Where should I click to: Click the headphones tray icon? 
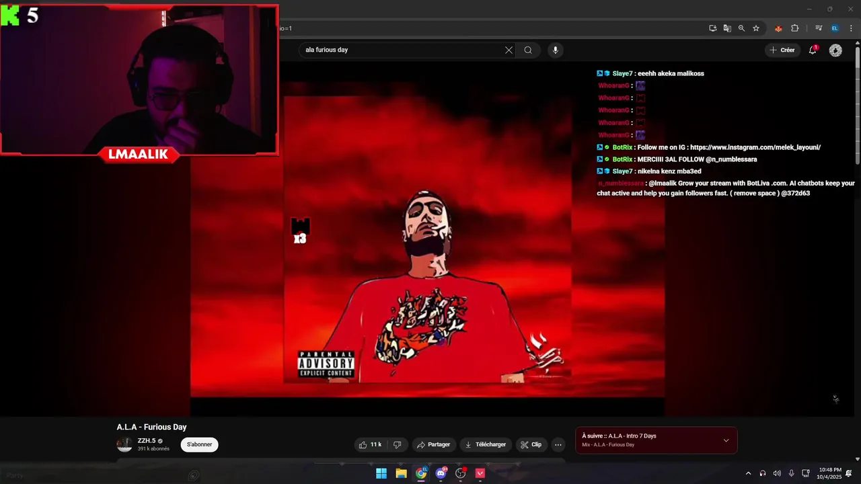[x=763, y=473]
